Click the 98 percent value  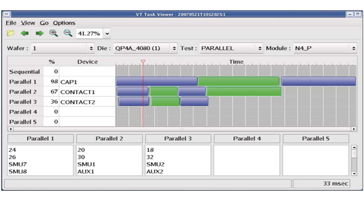point(54,81)
